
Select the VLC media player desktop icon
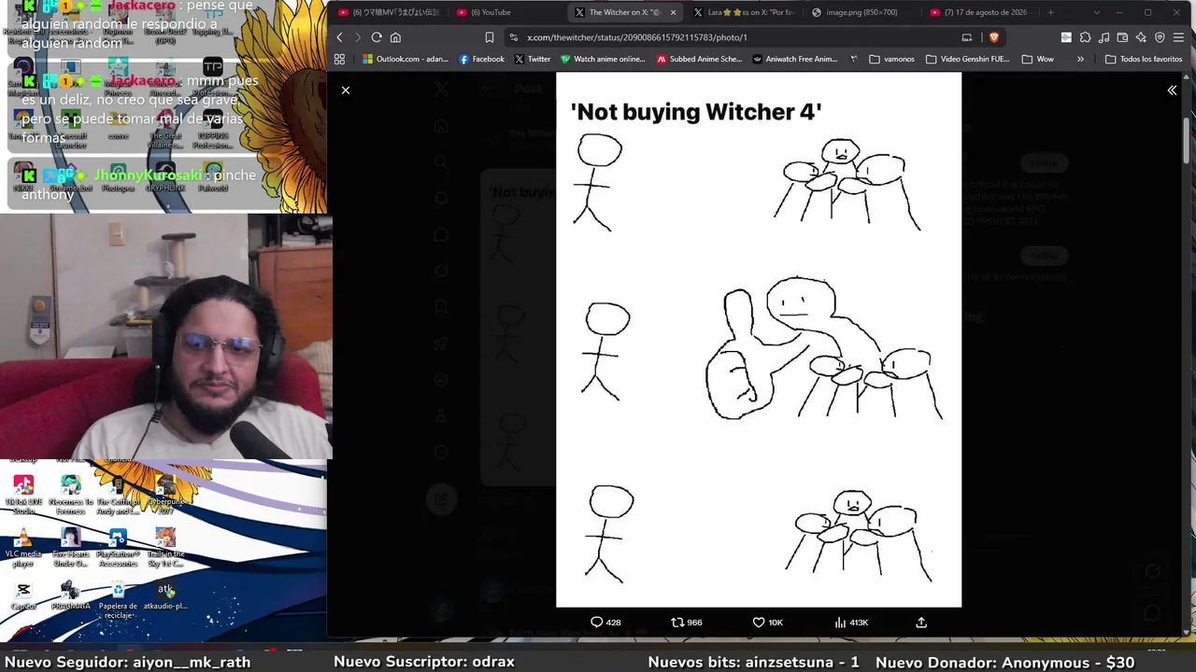point(23,548)
